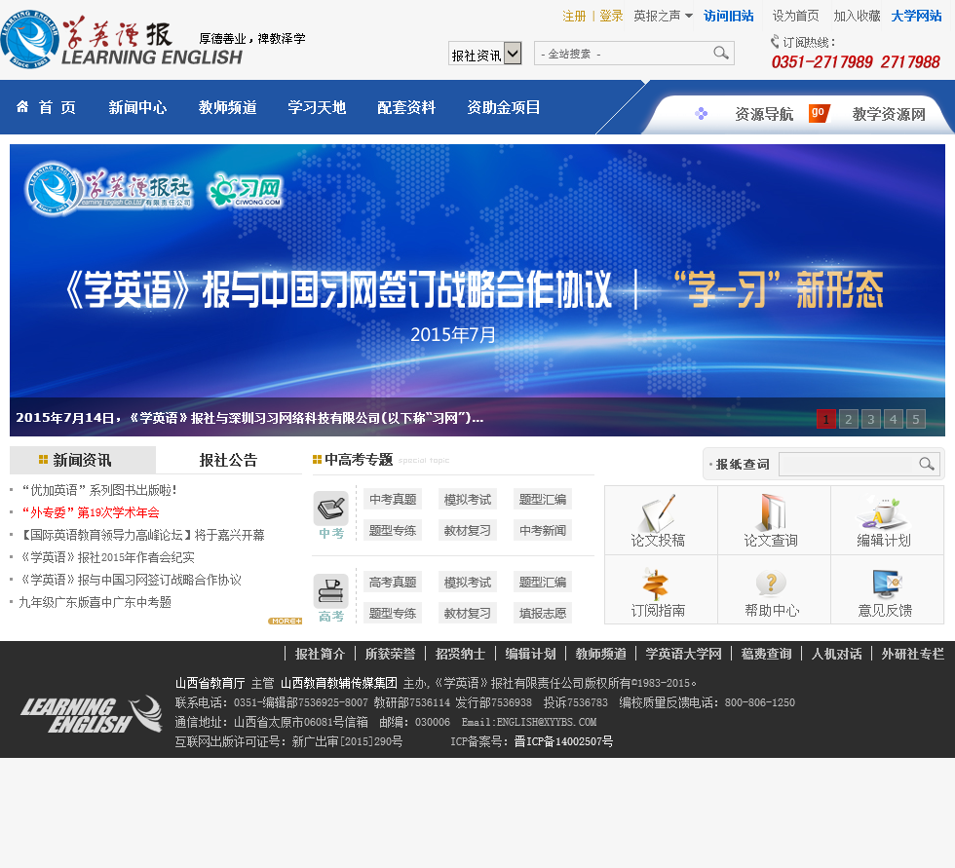Click the Learning English logo in header
Image resolution: width=955 pixels, height=868 pixels.
[x=122, y=40]
